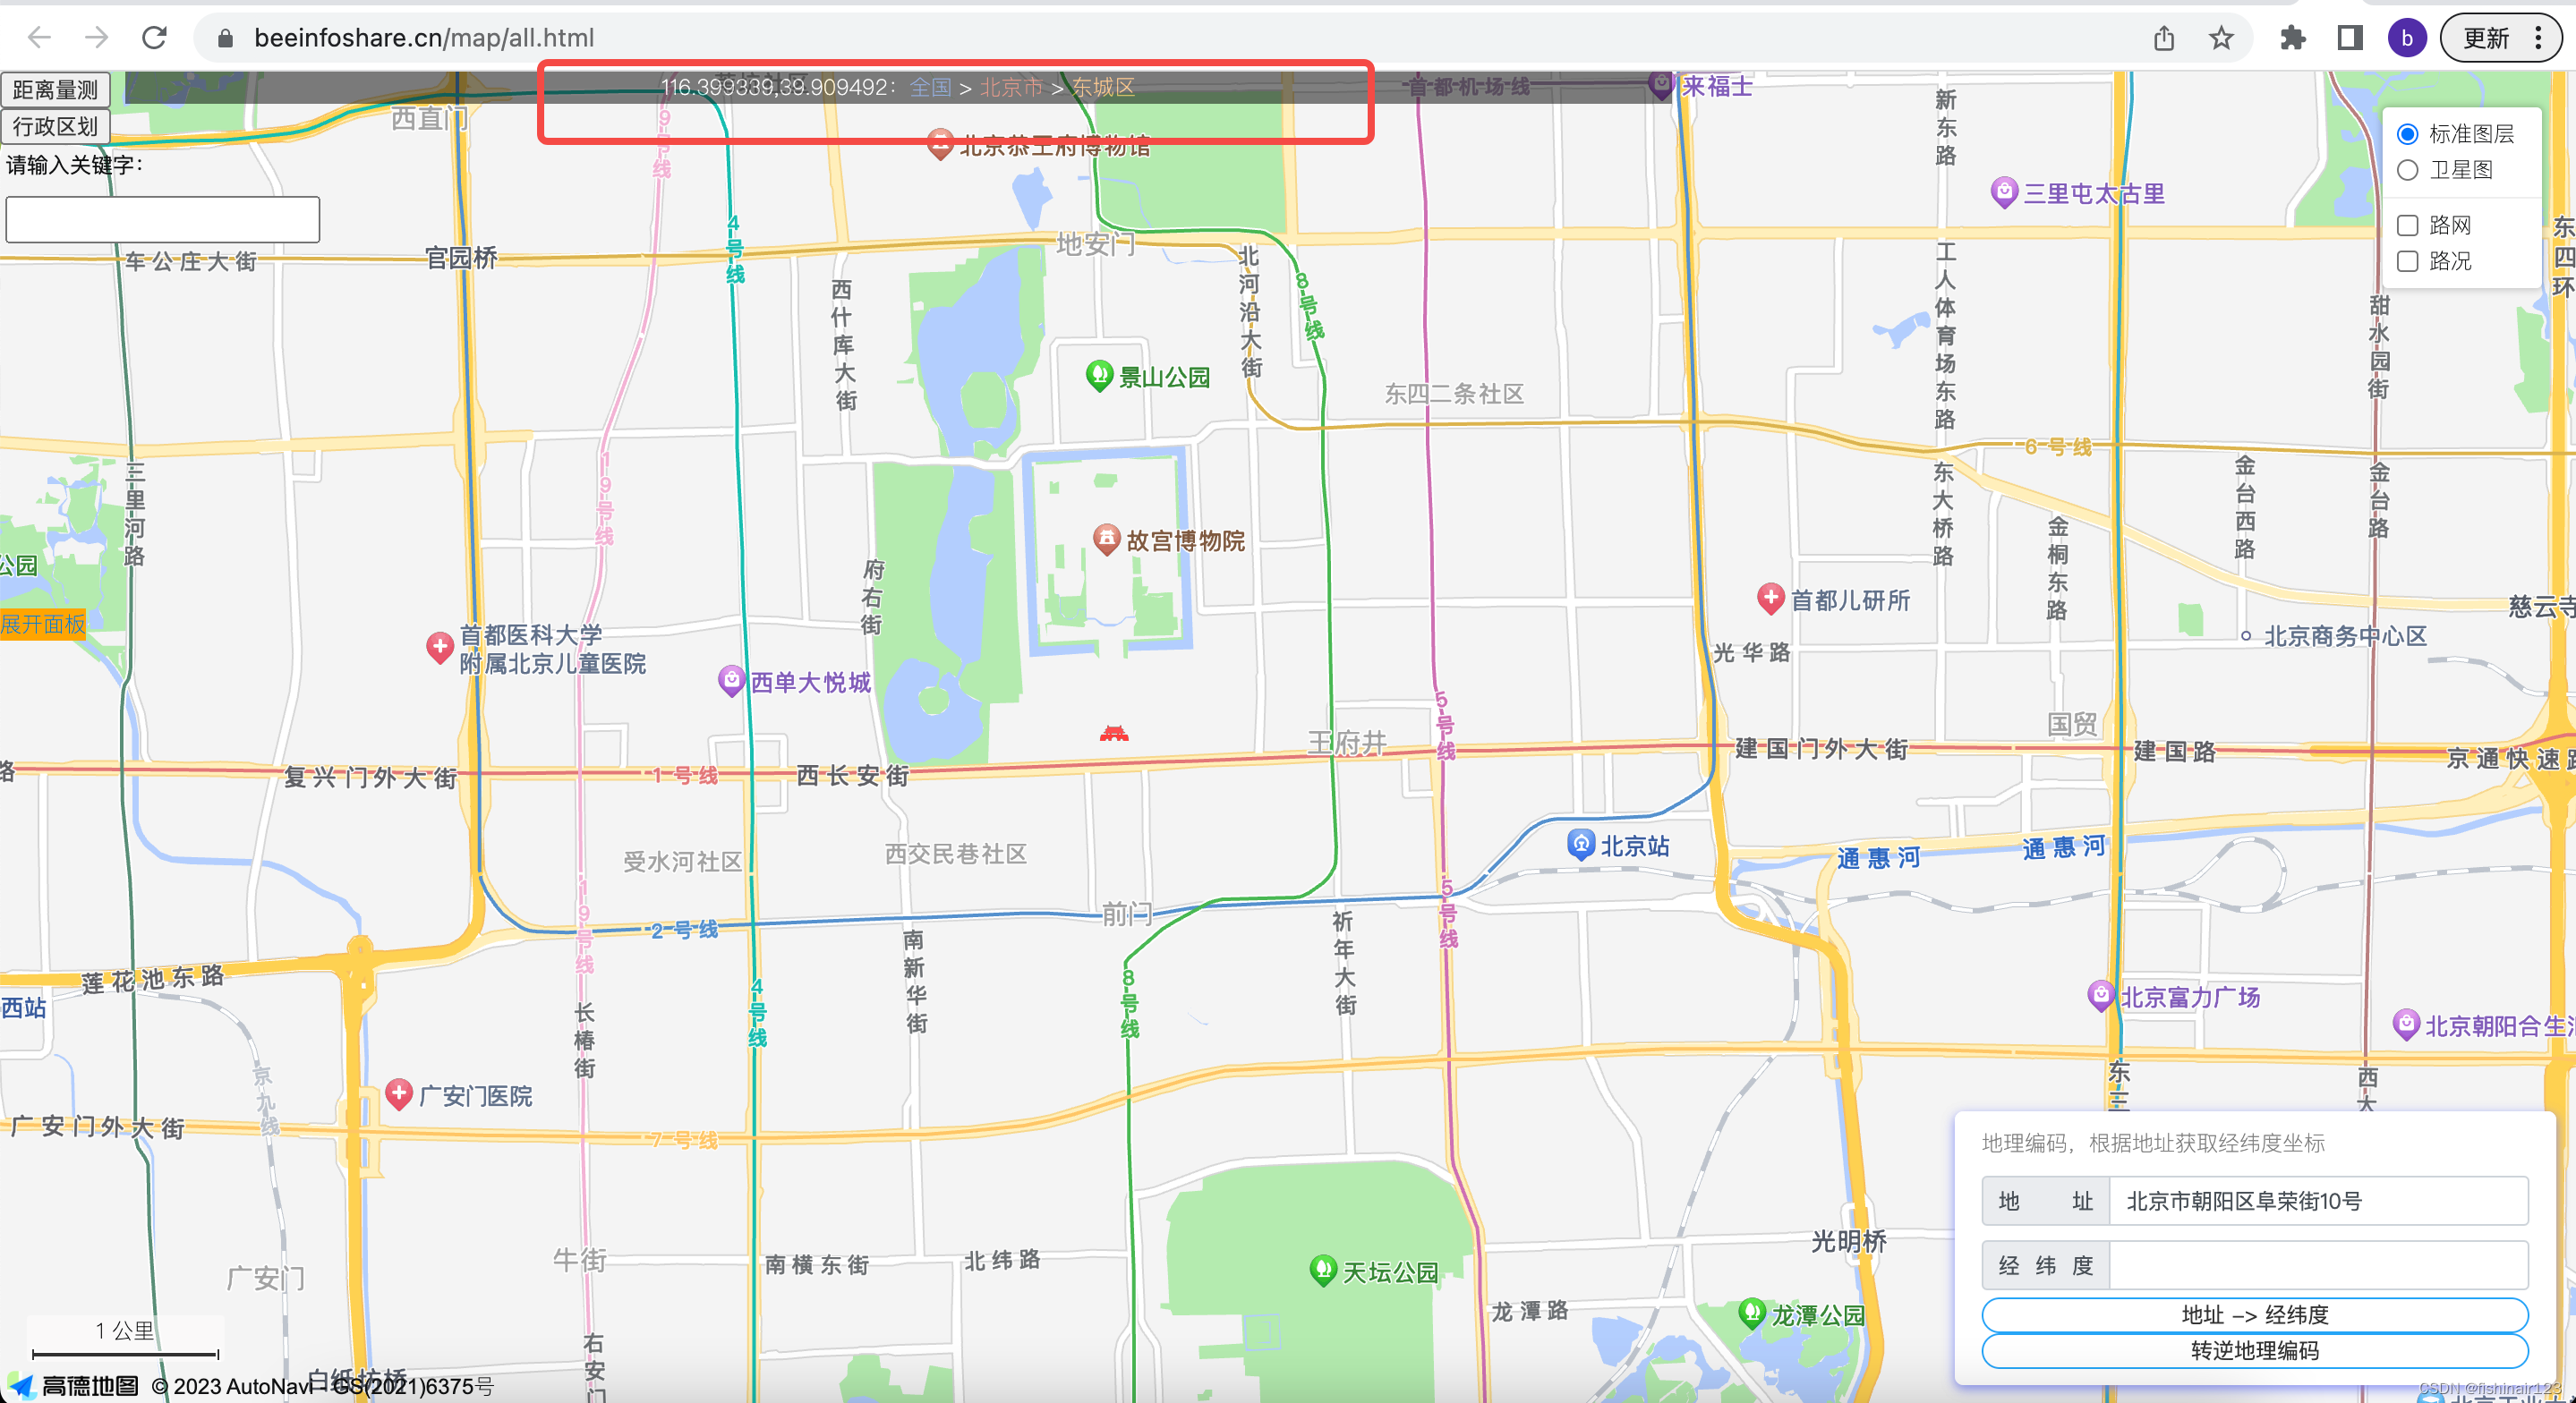
Task: Select the 标准图层 radio button
Action: [x=2407, y=134]
